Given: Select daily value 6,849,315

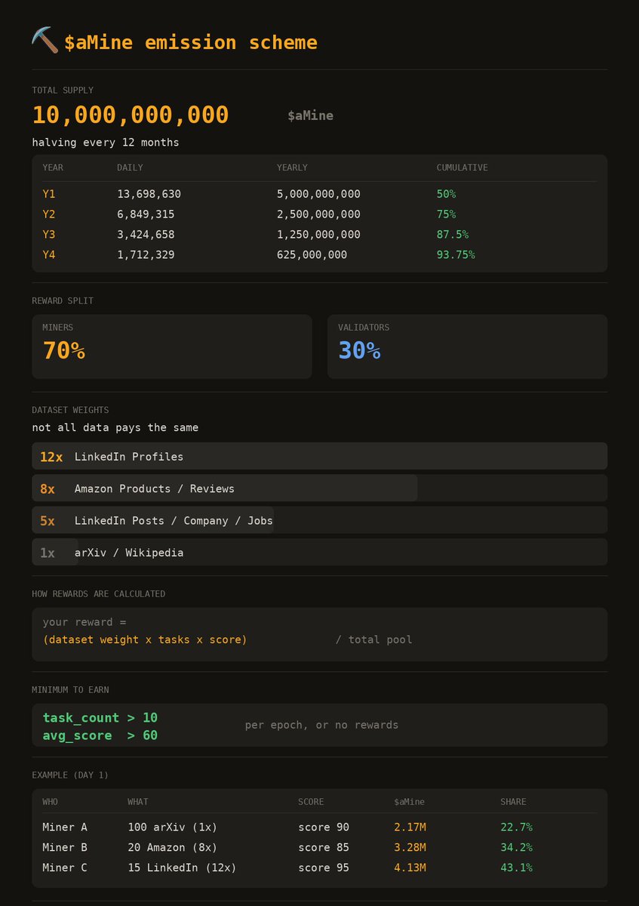Looking at the screenshot, I should [146, 214].
